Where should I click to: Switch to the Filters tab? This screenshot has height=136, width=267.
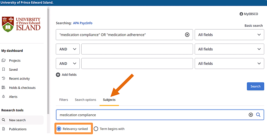(x=64, y=100)
